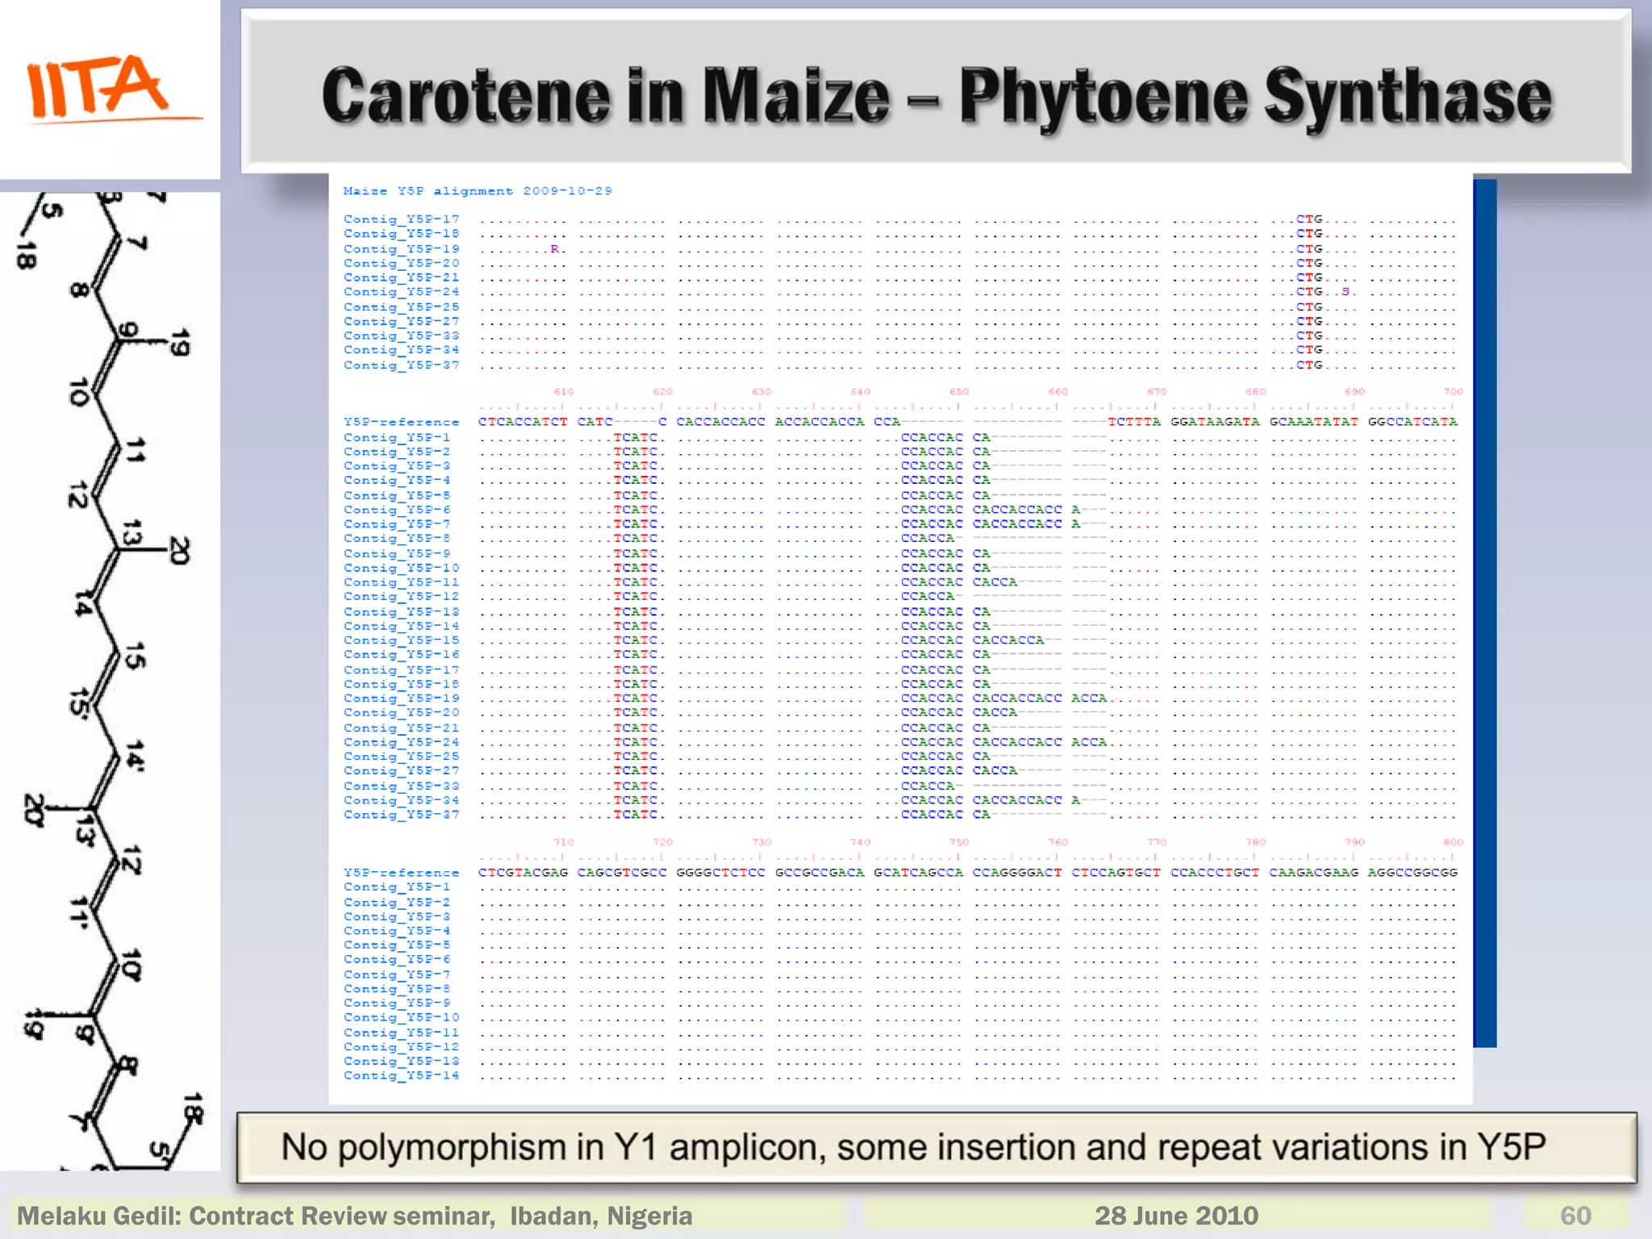Click ruler position 700 marker
This screenshot has height=1239, width=1652.
click(x=1453, y=392)
